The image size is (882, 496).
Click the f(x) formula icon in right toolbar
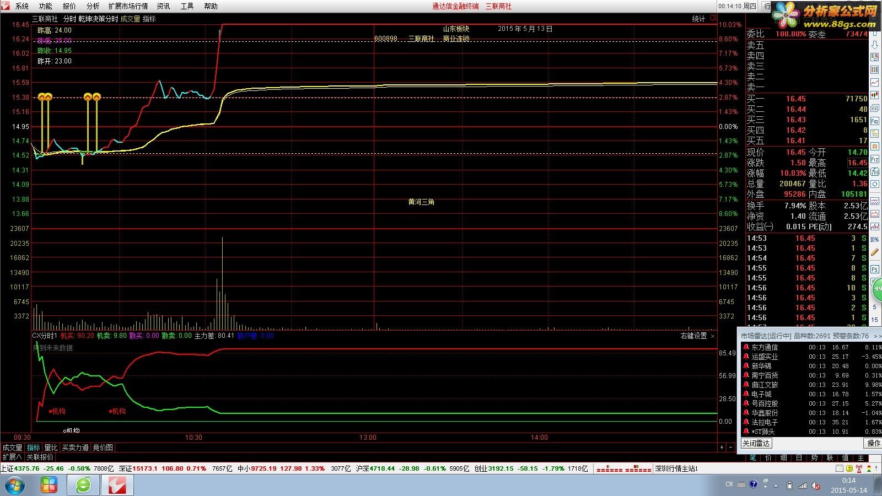(875, 172)
